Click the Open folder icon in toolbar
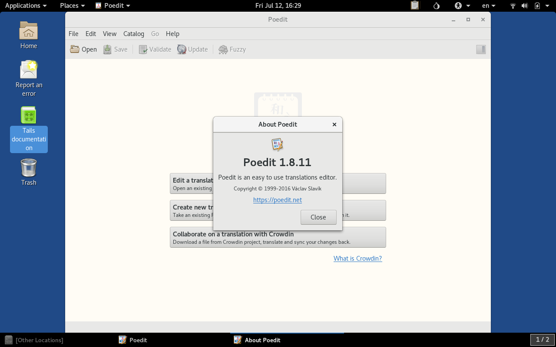This screenshot has width=556, height=347. (x=75, y=49)
